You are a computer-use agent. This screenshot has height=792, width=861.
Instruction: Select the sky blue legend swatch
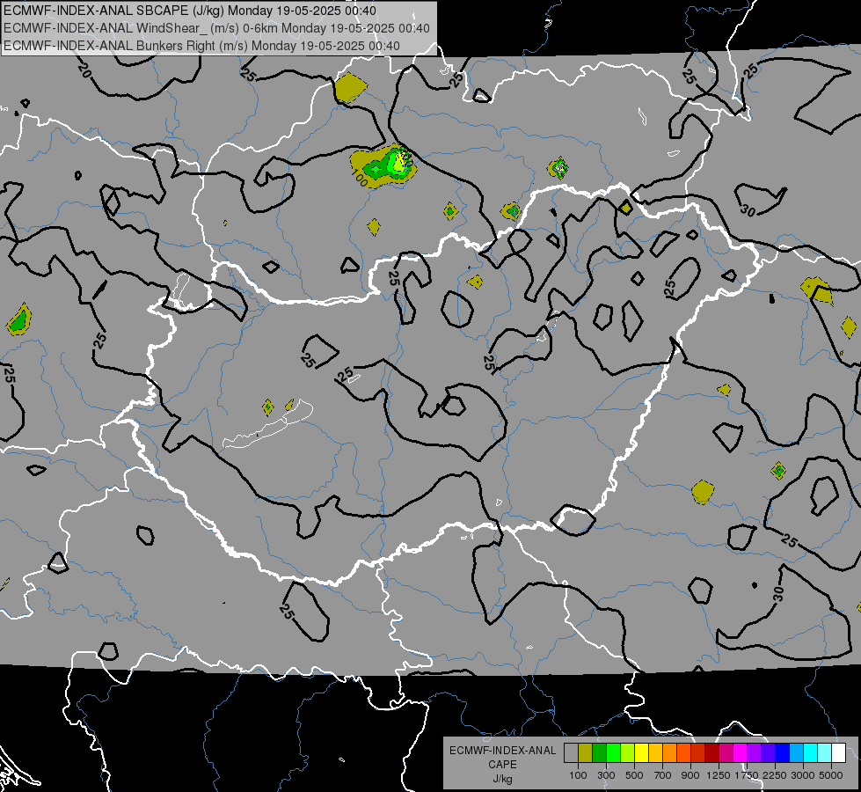[796, 753]
